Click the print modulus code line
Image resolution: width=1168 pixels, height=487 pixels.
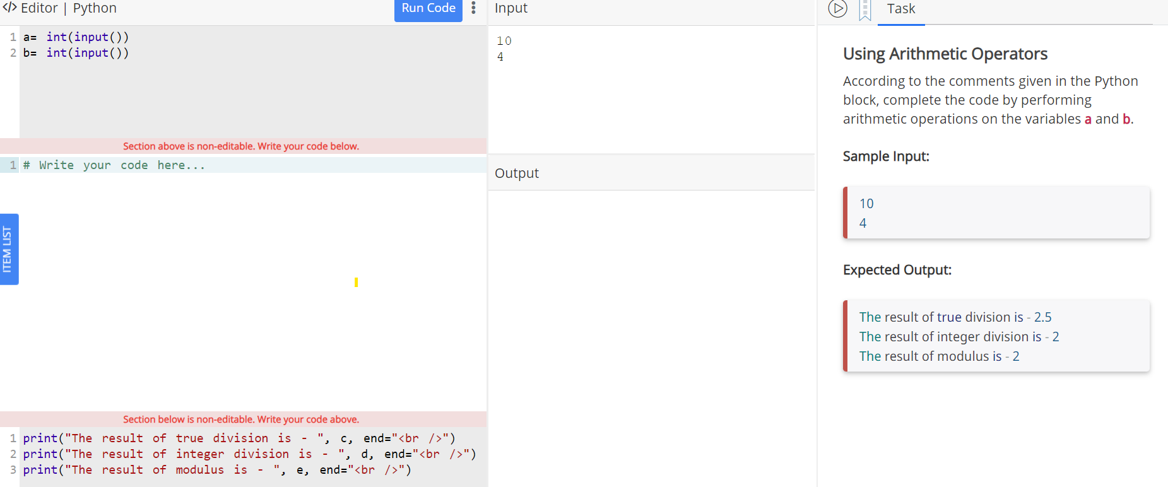tap(217, 469)
